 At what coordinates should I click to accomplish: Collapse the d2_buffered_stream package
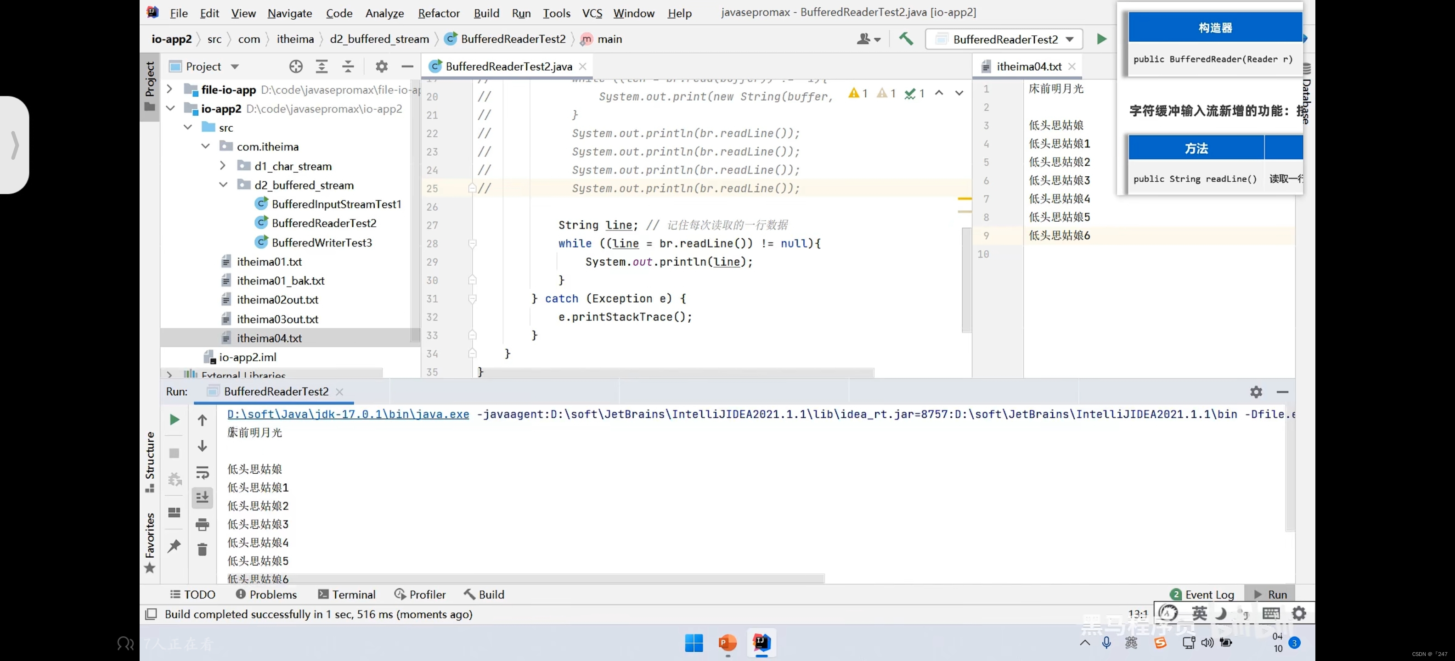[x=224, y=185]
